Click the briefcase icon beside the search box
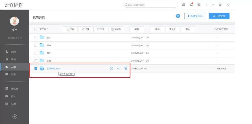The image size is (252, 124). tap(184, 5)
